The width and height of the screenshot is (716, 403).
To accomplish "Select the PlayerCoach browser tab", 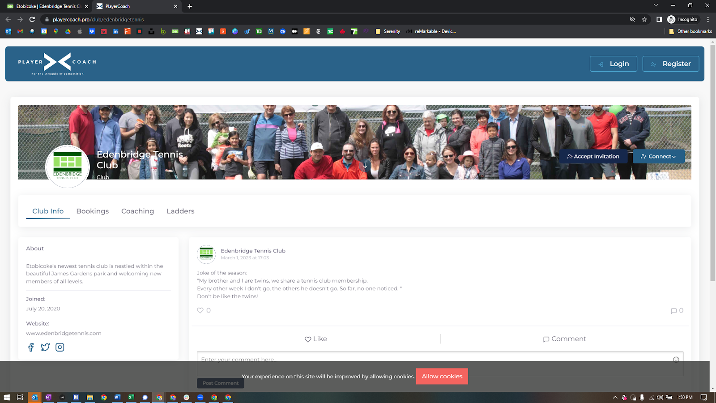I will click(x=136, y=6).
